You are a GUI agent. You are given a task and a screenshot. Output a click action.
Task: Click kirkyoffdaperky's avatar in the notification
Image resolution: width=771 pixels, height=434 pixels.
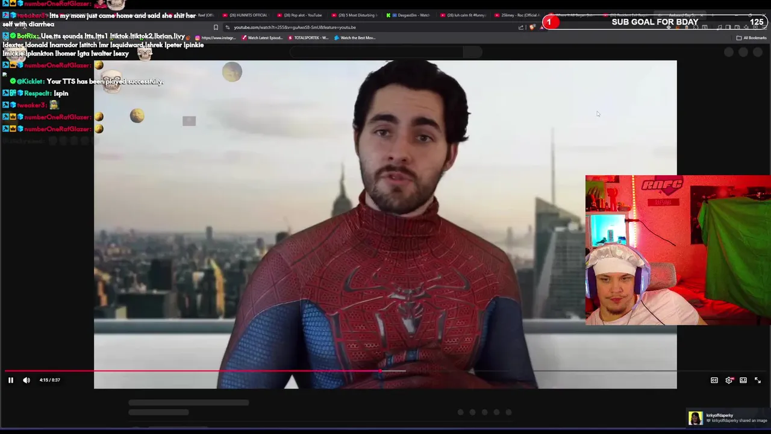tap(696, 418)
